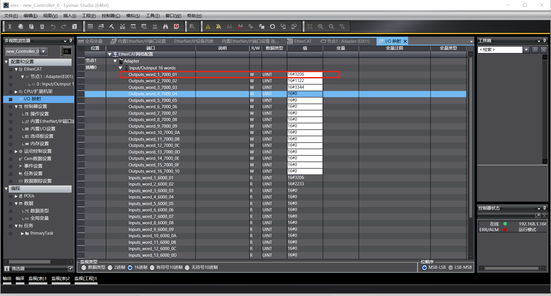
Task: Click the yellow warning triangle Online icon
Action: pyautogui.click(x=208, y=27)
